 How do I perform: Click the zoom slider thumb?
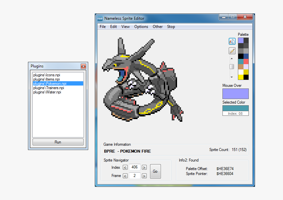(x=232, y=66)
